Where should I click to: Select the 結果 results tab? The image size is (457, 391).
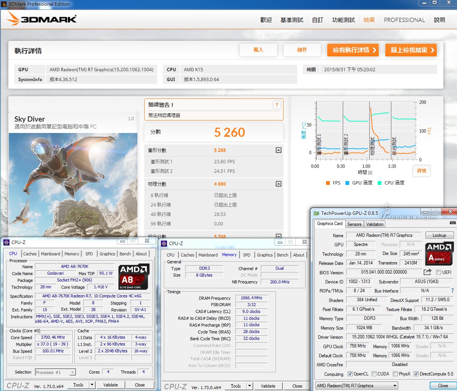(x=369, y=20)
